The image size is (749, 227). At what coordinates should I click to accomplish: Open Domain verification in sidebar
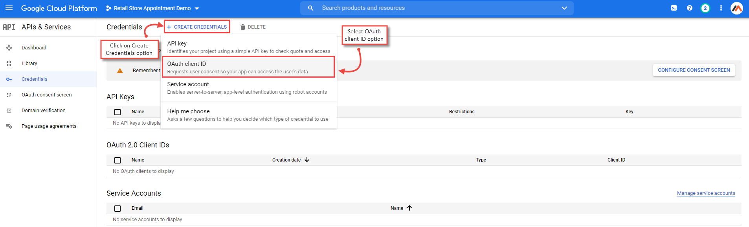coord(44,111)
